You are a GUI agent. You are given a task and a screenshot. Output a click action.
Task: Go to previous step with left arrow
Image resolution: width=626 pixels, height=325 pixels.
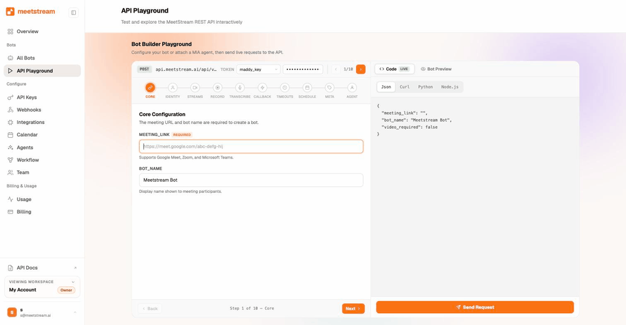coord(336,70)
